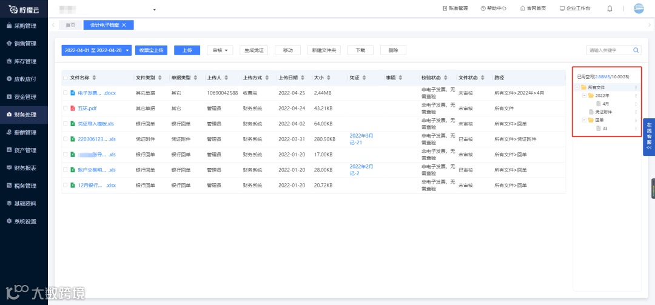
Task: Sort by 上传人 using its arrows
Action: [x=226, y=78]
